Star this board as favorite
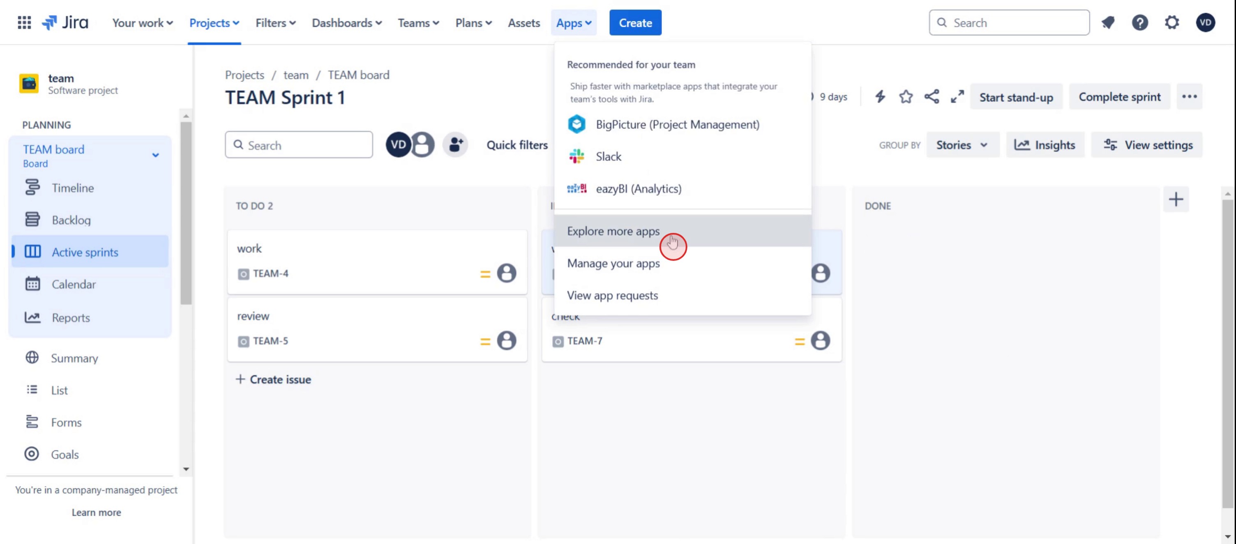This screenshot has height=544, width=1236. tap(906, 97)
